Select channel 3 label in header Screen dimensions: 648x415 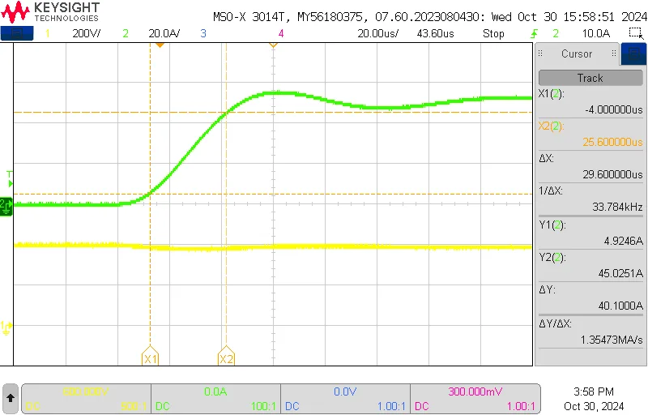[x=203, y=33]
